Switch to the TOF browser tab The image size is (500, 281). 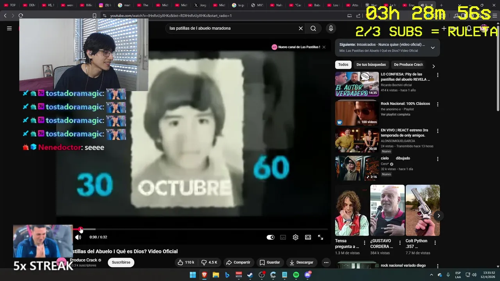(x=10, y=5)
